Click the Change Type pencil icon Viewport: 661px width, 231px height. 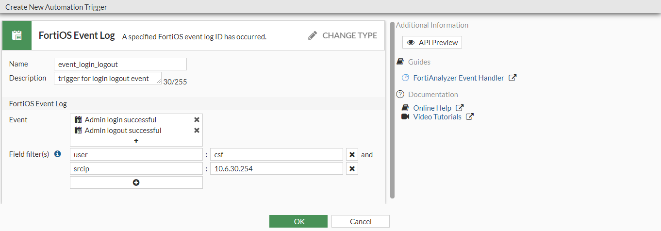tap(313, 35)
